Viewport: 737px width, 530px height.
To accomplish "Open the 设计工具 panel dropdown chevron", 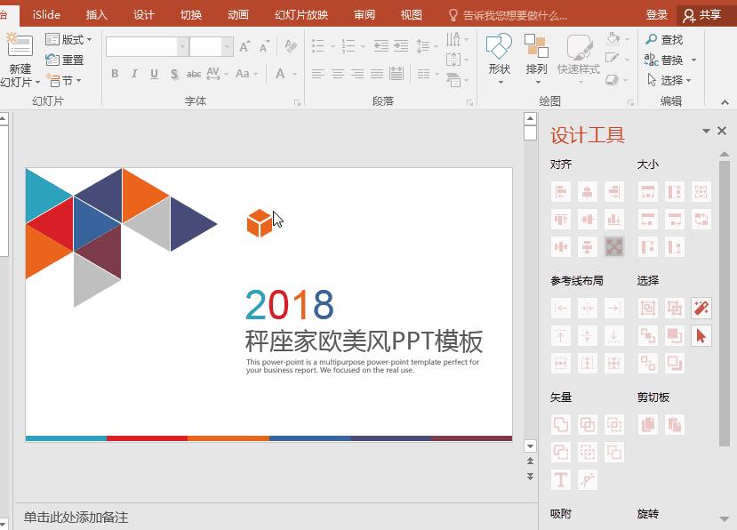I will click(x=709, y=130).
